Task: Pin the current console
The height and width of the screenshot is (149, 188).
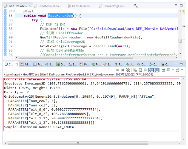Action: click(x=163, y=70)
